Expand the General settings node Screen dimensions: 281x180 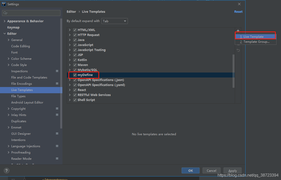click(x=8, y=40)
